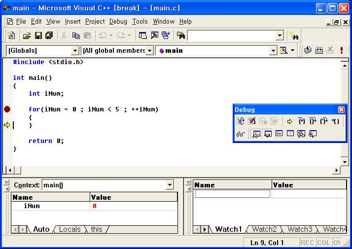Click the iNum value 0 cell
Viewport: 352px width, 249px height.
pyautogui.click(x=134, y=206)
